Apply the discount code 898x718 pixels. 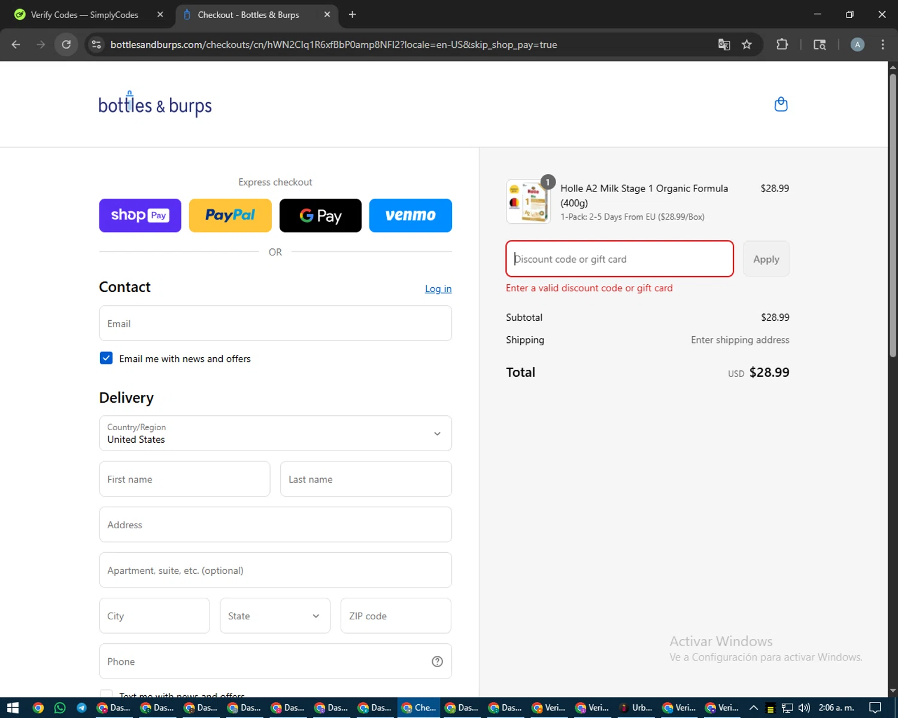(766, 259)
